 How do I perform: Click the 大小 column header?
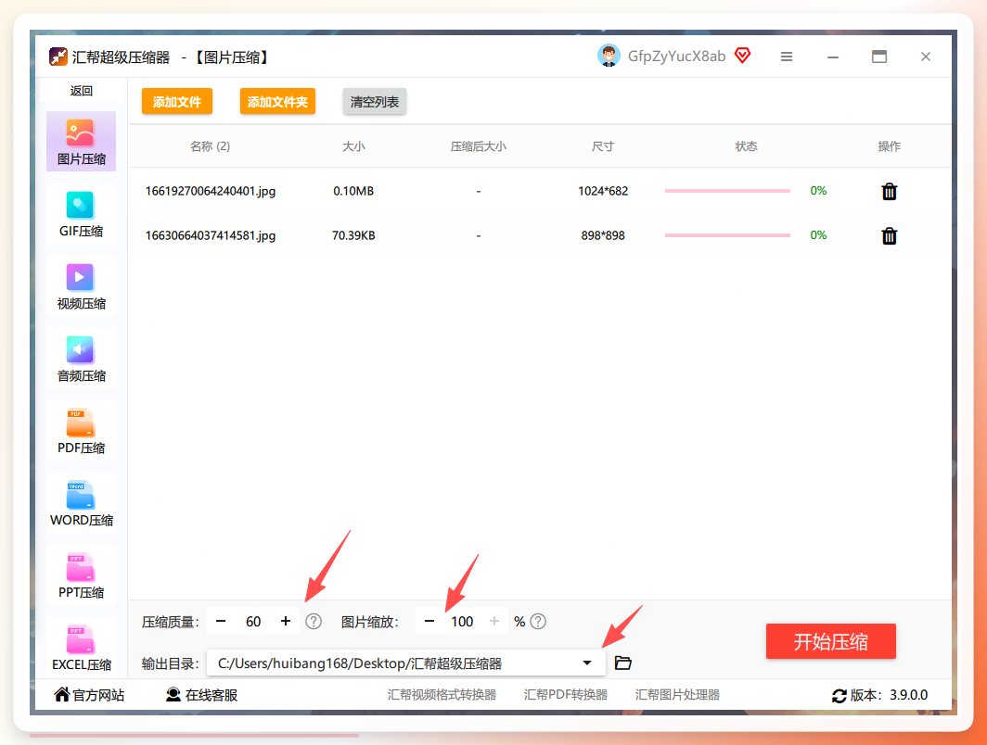353,146
